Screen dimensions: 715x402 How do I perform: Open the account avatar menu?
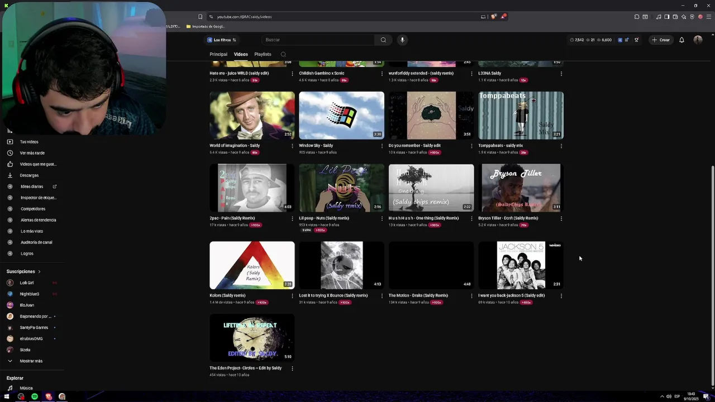[698, 40]
